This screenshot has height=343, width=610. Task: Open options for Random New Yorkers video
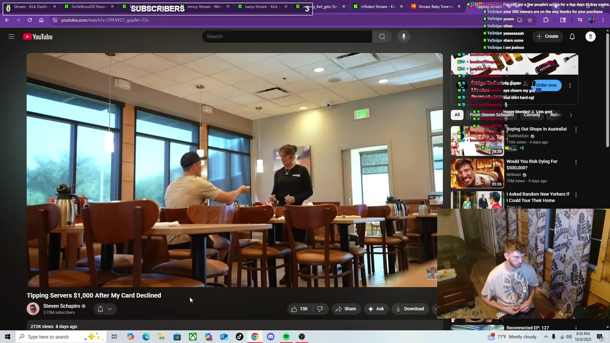point(576,195)
